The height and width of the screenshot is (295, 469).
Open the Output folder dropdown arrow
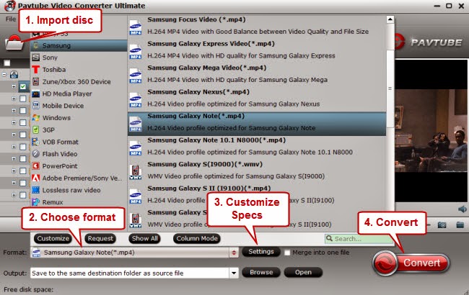[x=234, y=273]
